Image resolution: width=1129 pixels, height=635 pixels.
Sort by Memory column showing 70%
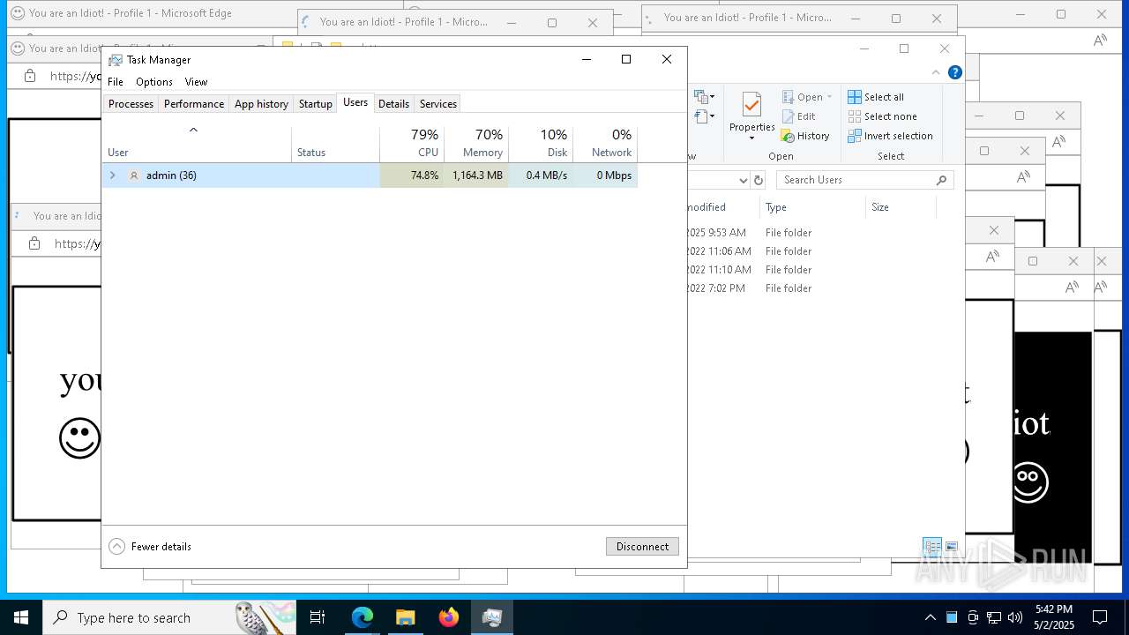(x=476, y=144)
